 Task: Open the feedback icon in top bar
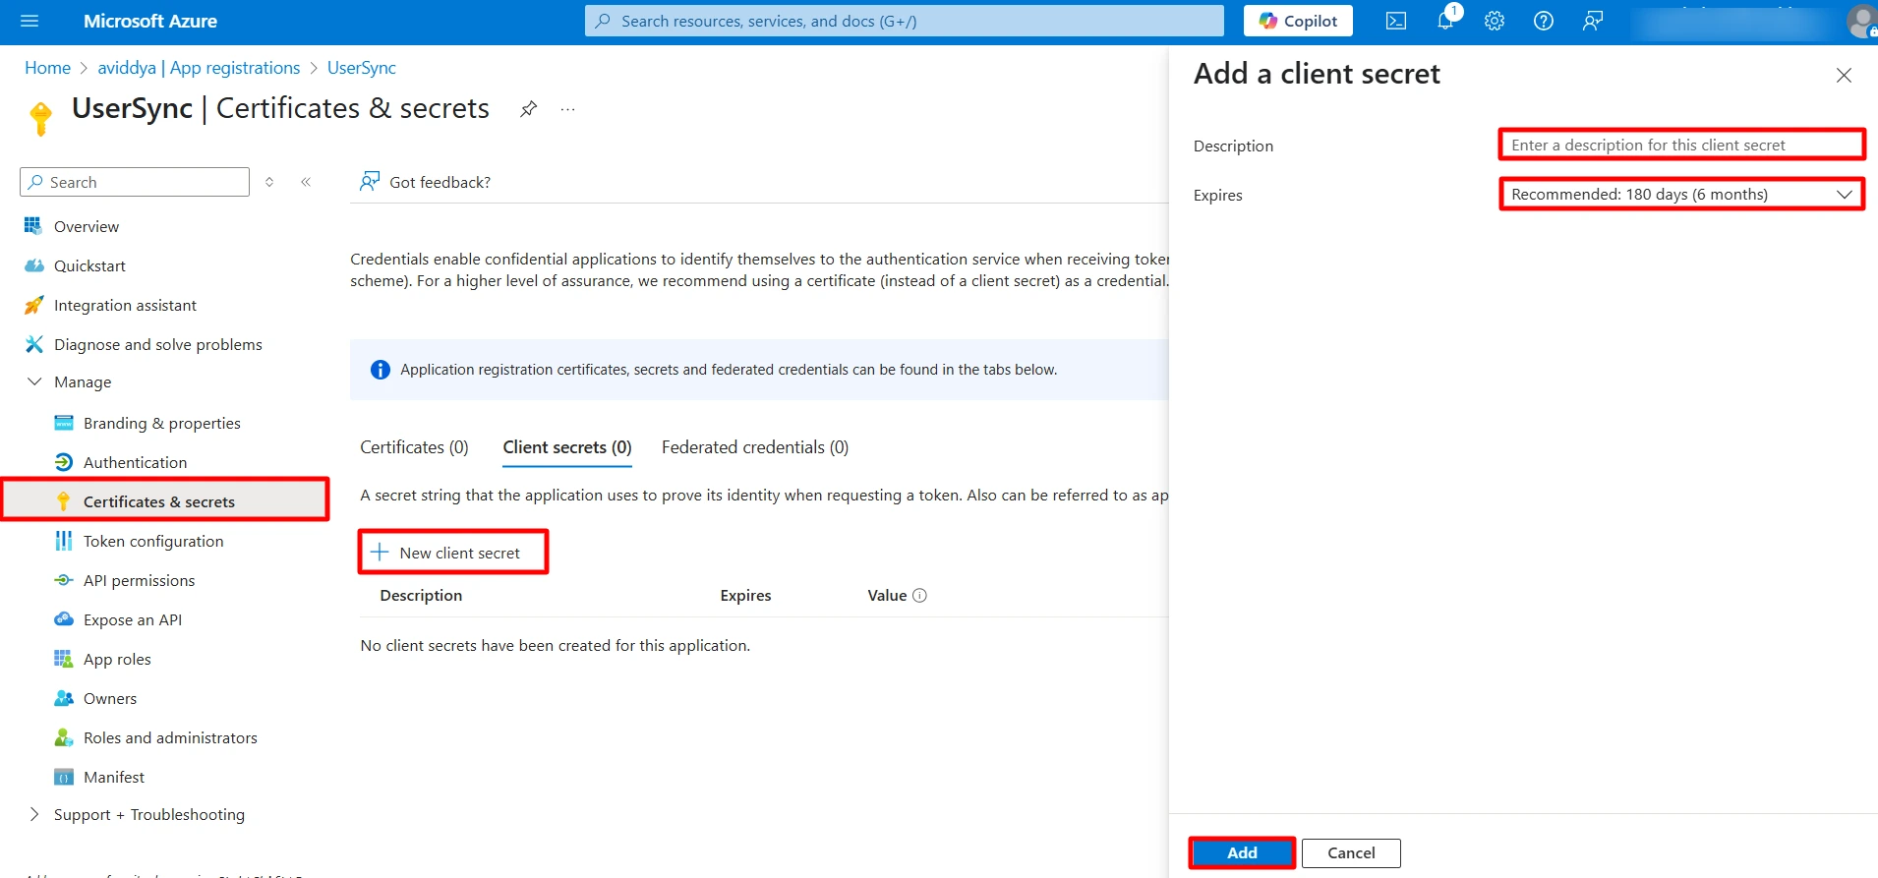1593,21
